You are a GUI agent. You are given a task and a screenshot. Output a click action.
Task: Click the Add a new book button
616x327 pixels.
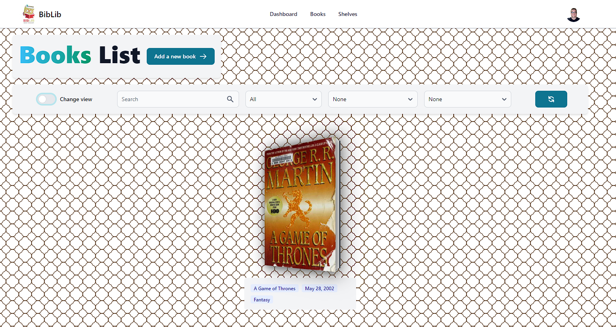pyautogui.click(x=181, y=56)
